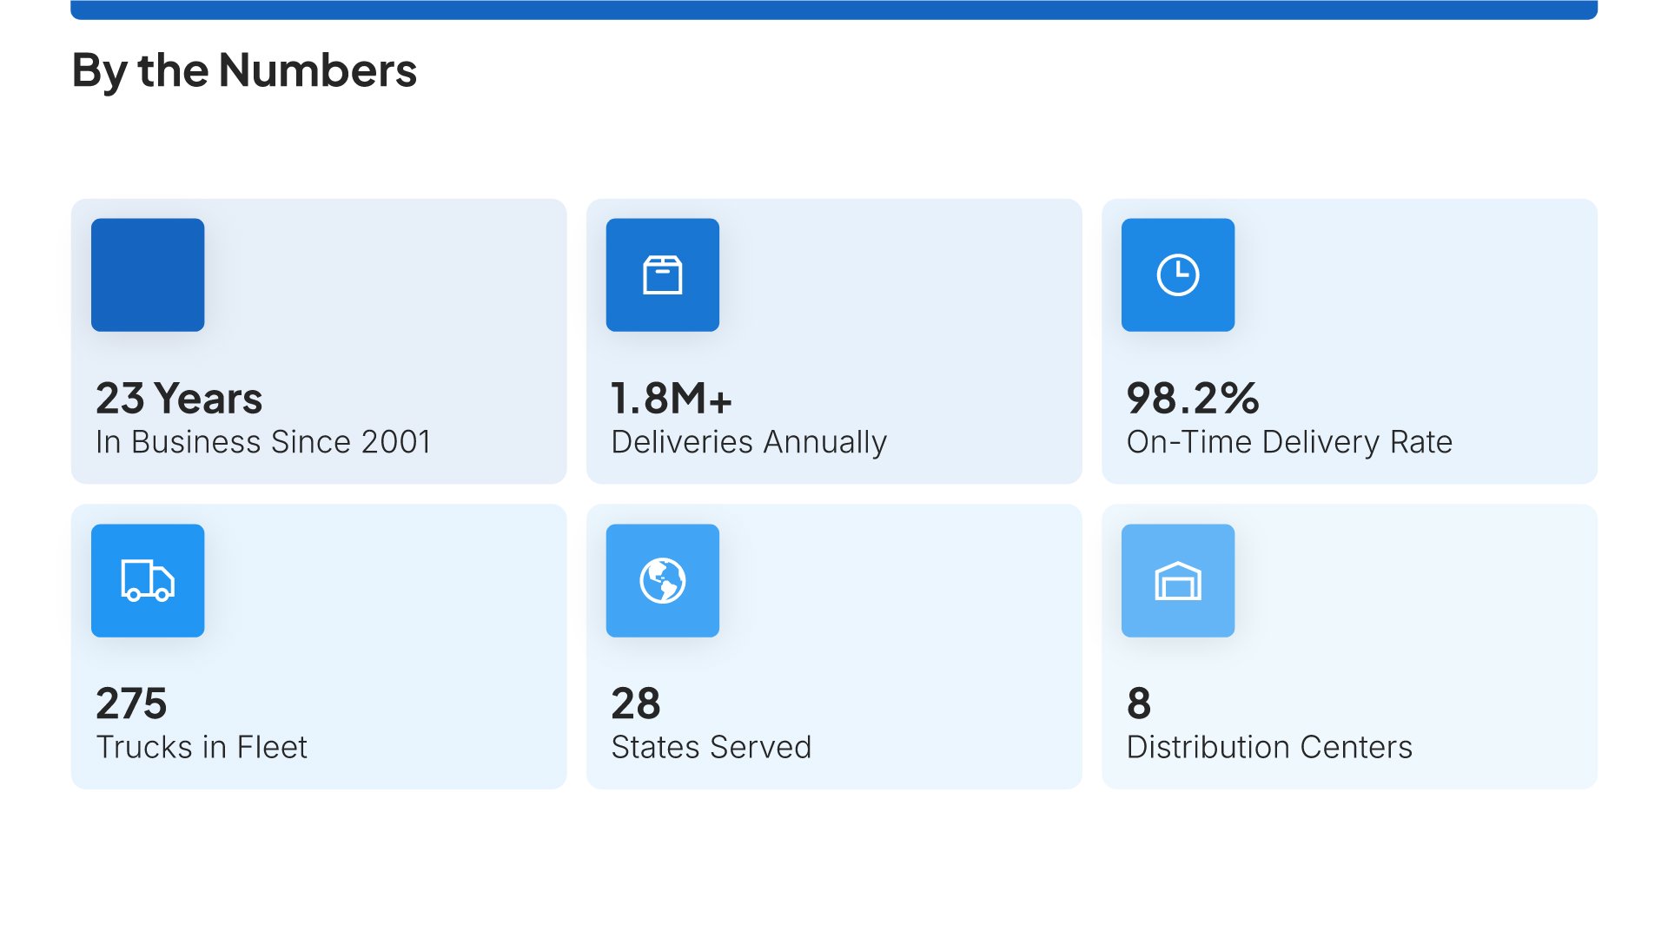Click the 275 trucks number
Screen dimensions: 1668x938
click(131, 703)
